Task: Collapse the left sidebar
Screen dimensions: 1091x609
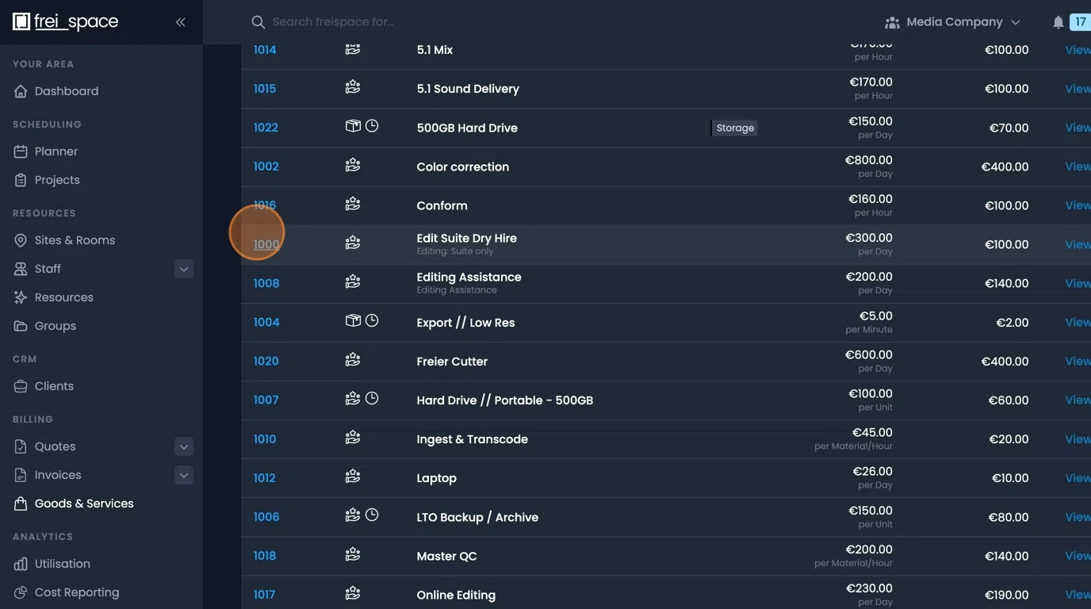Action: (180, 22)
